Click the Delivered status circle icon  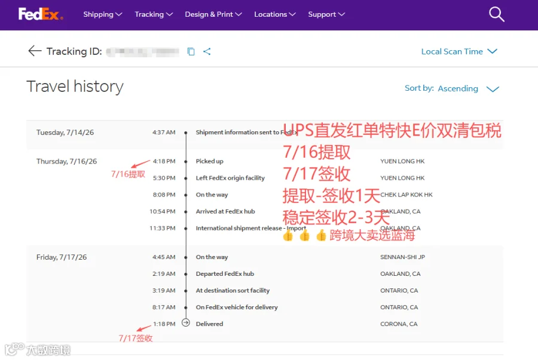(186, 322)
